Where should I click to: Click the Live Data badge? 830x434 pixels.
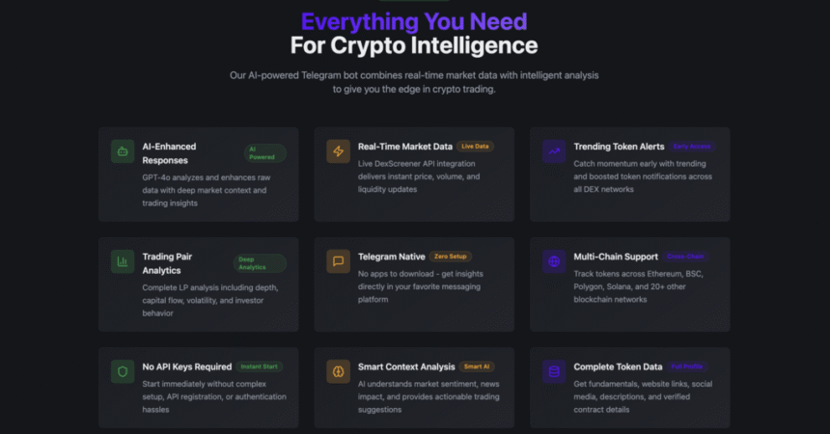pos(475,146)
